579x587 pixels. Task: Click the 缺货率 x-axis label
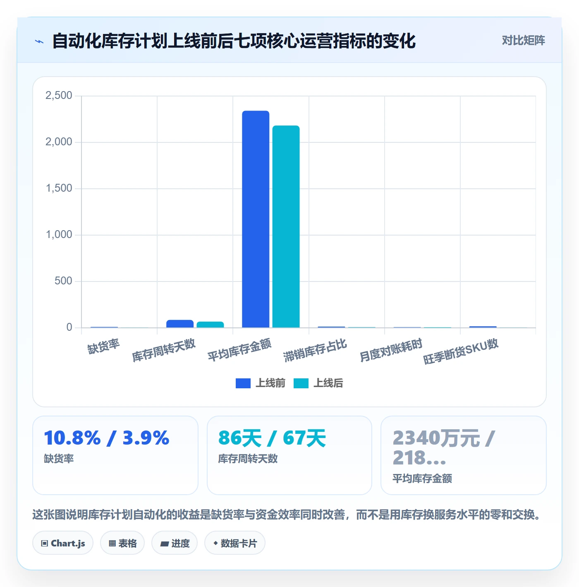click(x=103, y=346)
